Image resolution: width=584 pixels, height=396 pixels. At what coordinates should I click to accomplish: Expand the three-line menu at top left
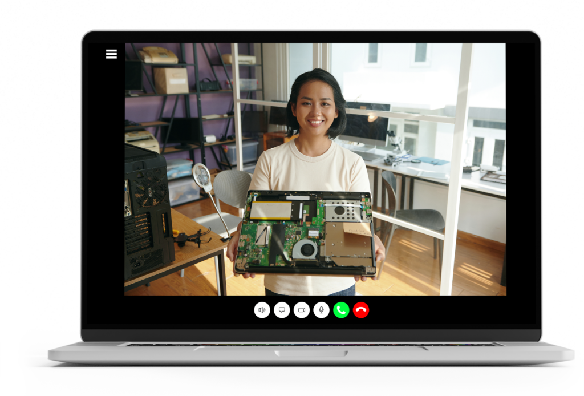[111, 54]
